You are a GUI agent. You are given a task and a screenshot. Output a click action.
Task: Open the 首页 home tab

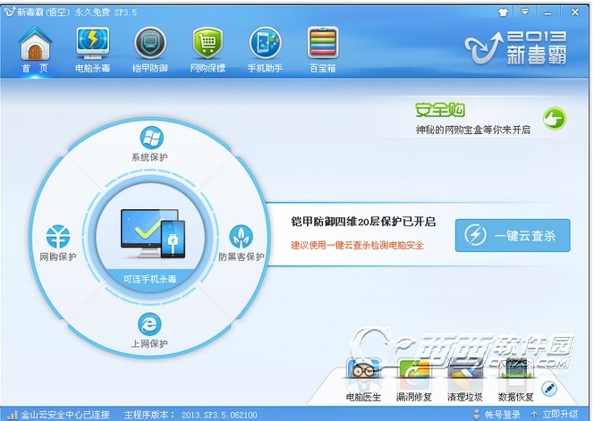[x=35, y=49]
